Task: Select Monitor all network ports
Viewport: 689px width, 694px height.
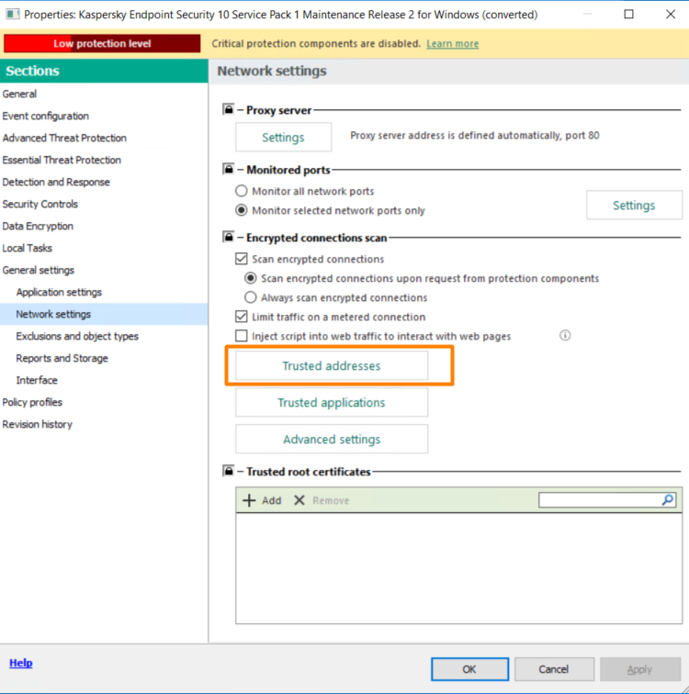Action: (x=242, y=191)
